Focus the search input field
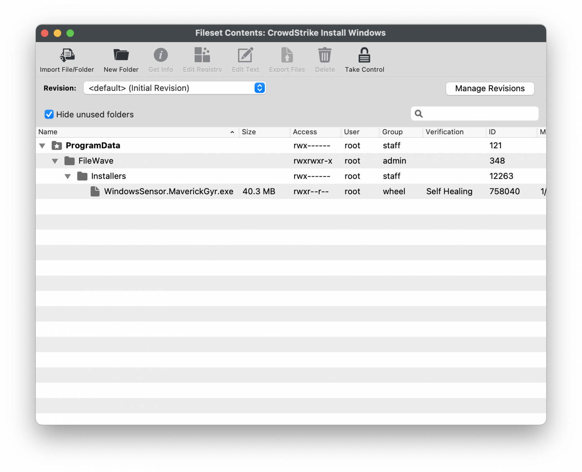Viewport: 582px width, 472px height. coord(475,114)
